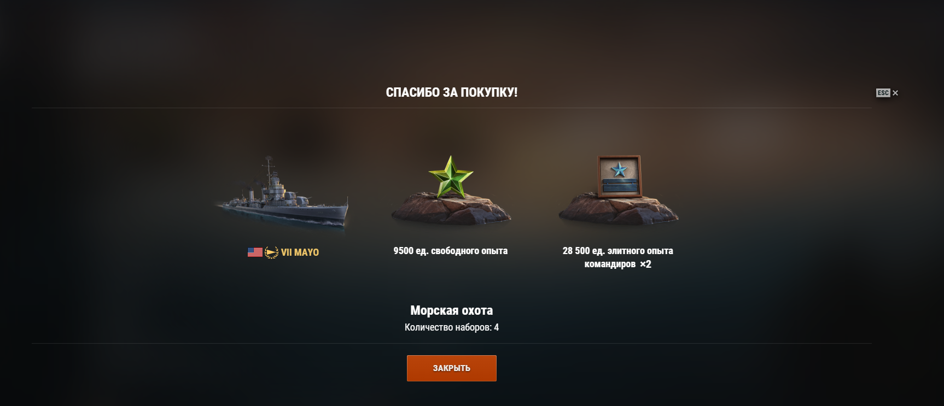Viewport: 944px width, 406px height.
Task: Click the USA flag icon
Action: coord(255,252)
